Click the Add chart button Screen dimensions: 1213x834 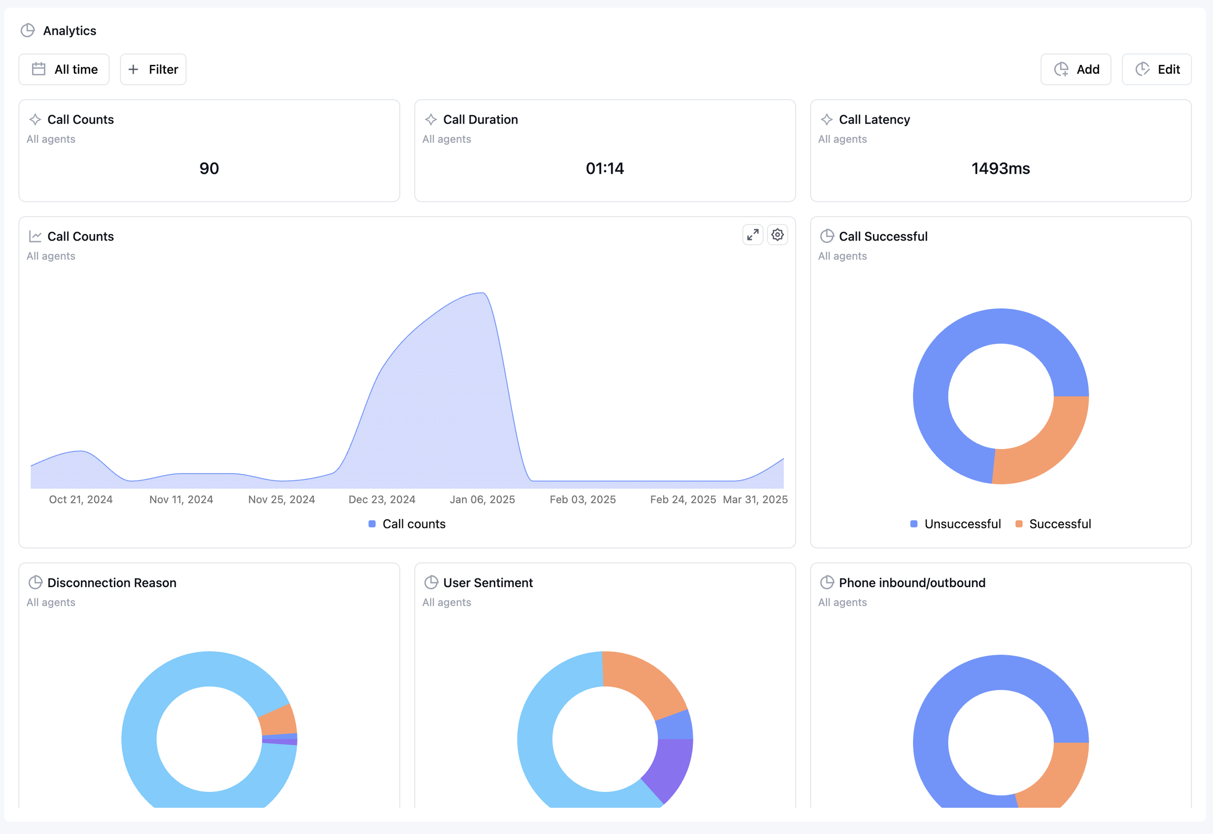tap(1076, 69)
